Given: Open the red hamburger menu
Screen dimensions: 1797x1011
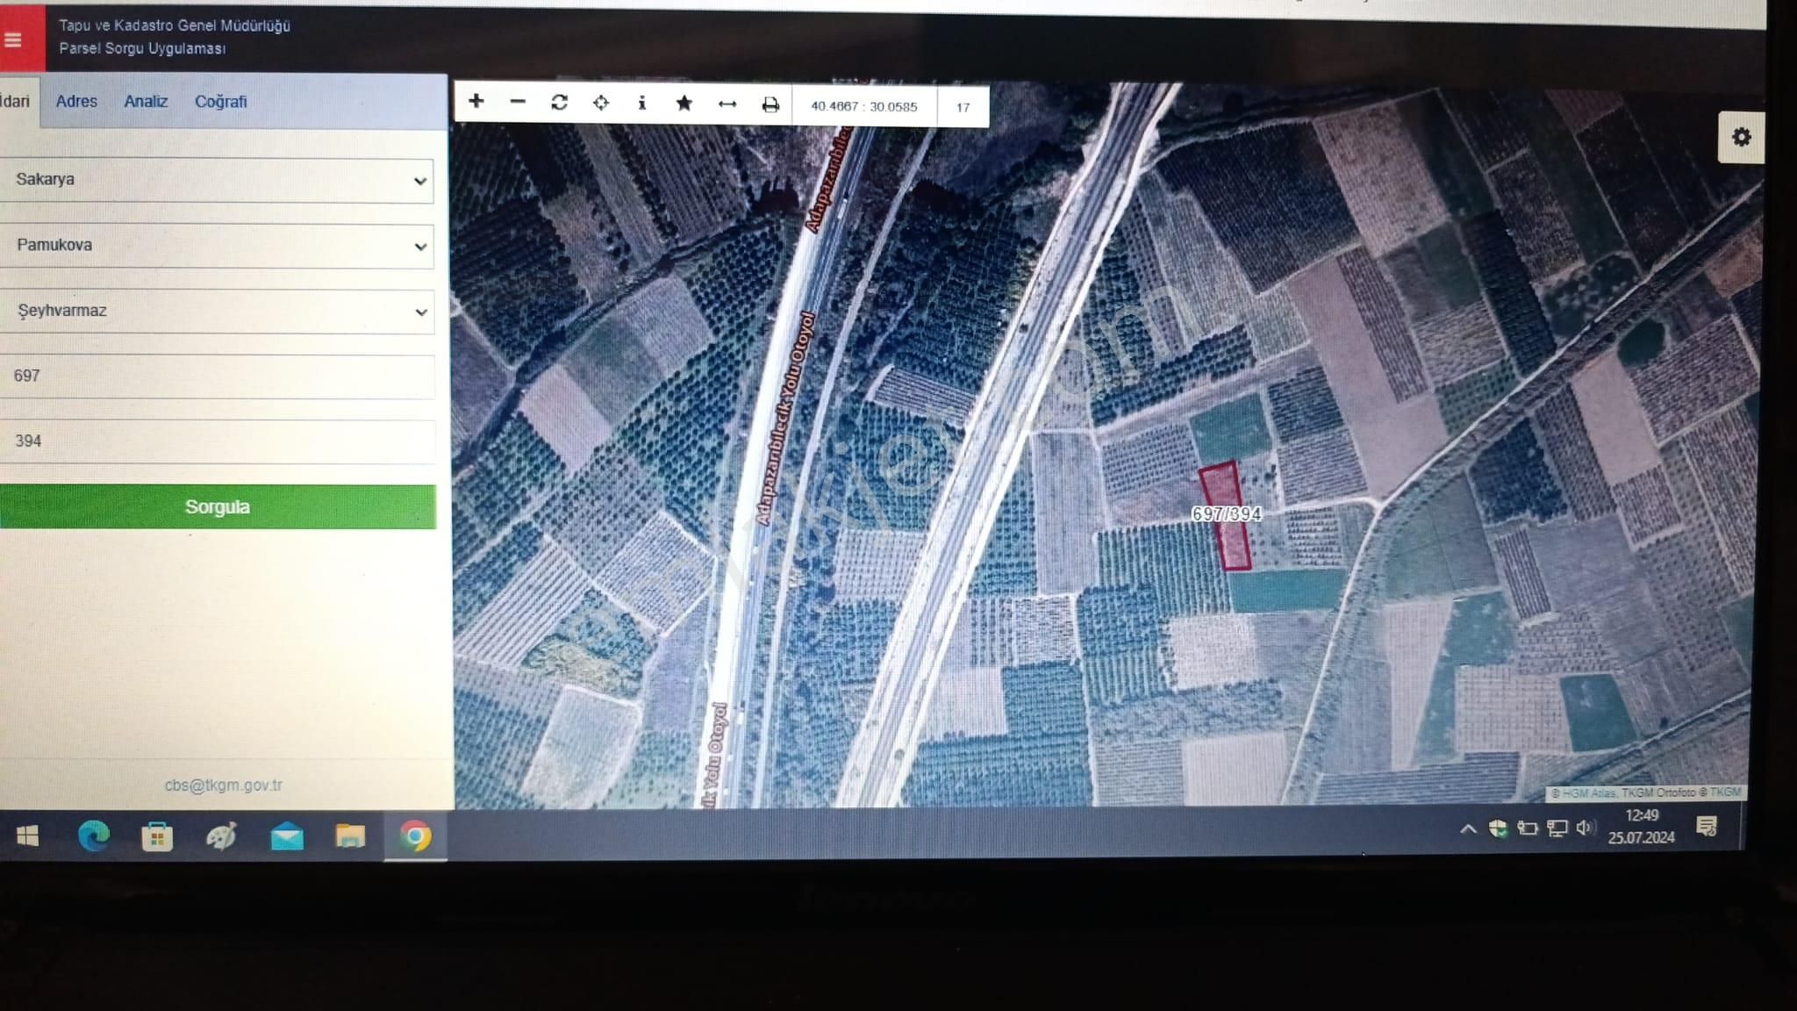Looking at the screenshot, I should coord(14,40).
